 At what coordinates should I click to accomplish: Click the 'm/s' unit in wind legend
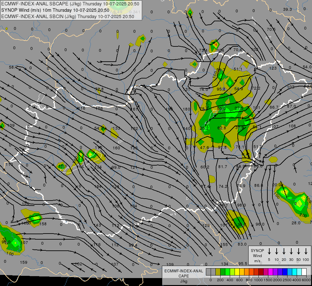pos(257,261)
